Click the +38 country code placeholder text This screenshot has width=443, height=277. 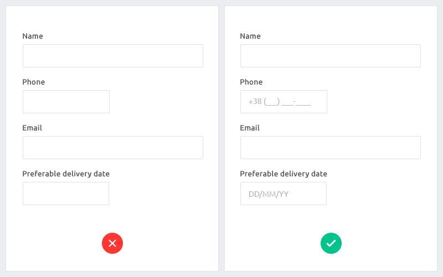tap(255, 102)
